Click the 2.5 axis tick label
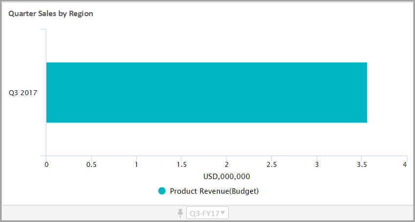 (272, 164)
